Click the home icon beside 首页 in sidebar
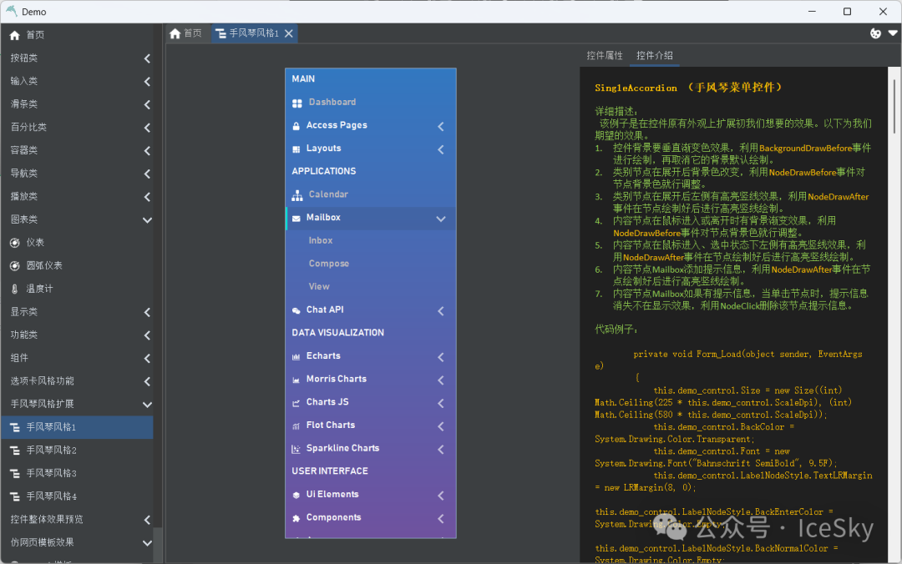Screen dimensions: 902x564 pyautogui.click(x=15, y=35)
